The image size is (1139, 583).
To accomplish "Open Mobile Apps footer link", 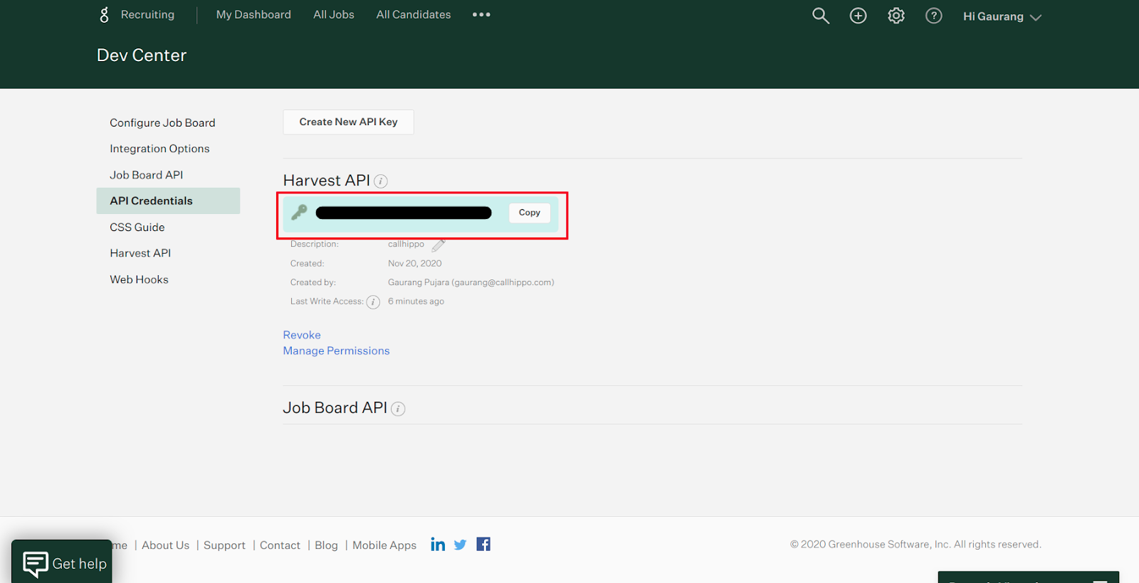I will [x=384, y=545].
